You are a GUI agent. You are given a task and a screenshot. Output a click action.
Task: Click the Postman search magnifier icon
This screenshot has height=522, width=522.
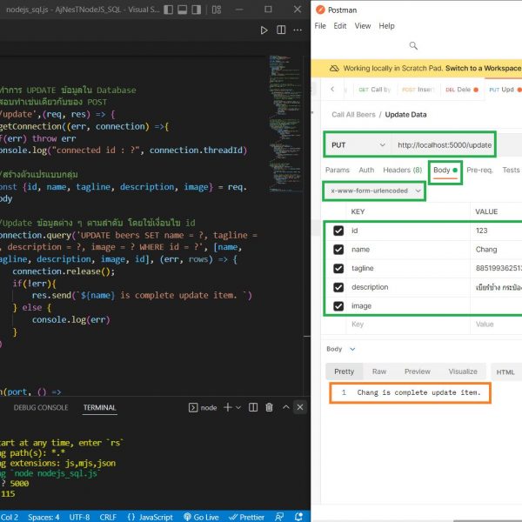(x=413, y=46)
